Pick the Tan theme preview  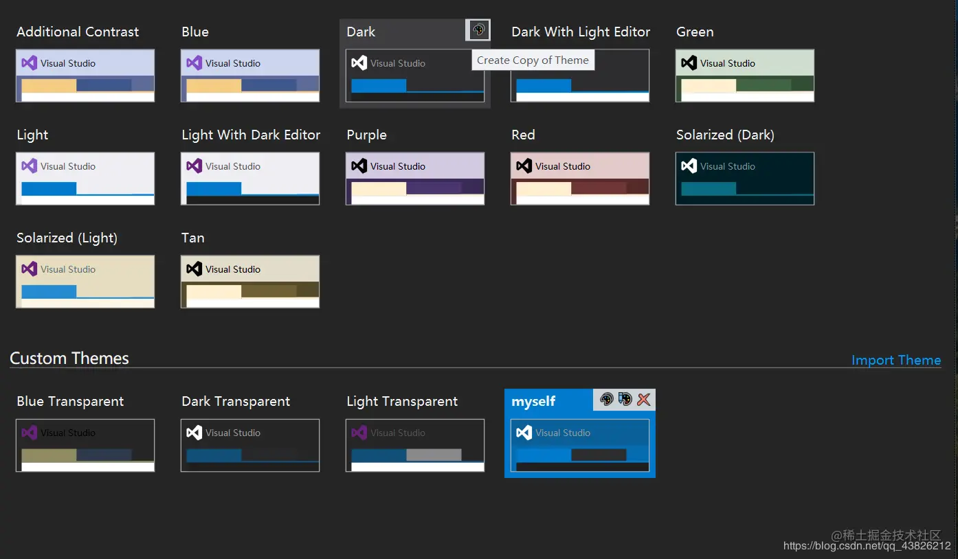250,282
